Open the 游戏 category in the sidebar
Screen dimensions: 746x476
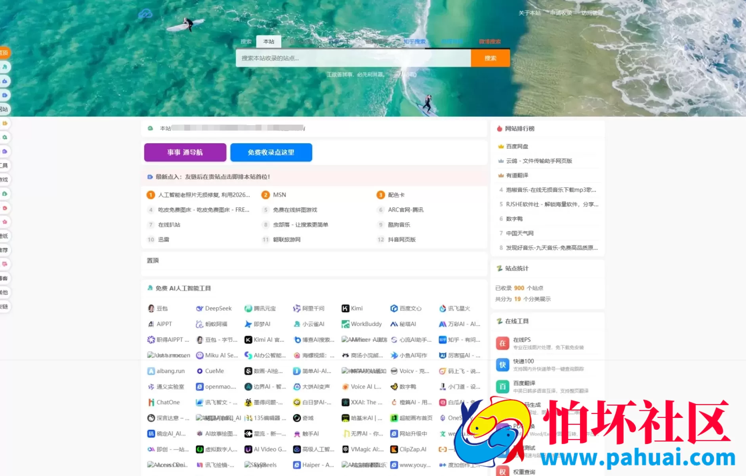coord(4,180)
